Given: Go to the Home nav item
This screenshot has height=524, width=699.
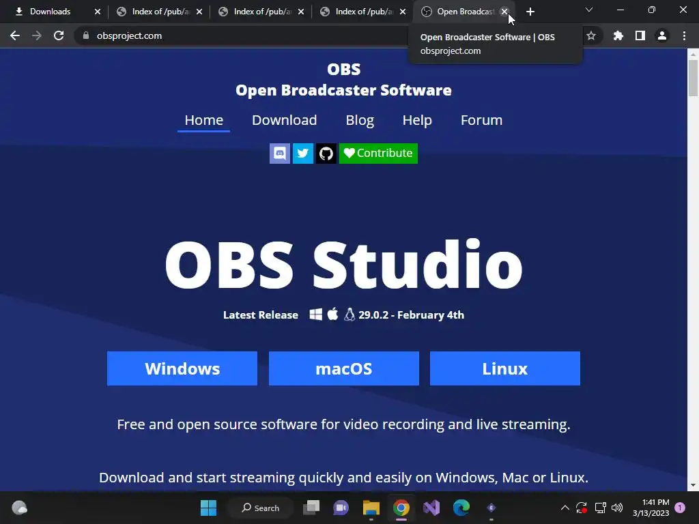Looking at the screenshot, I should (203, 120).
